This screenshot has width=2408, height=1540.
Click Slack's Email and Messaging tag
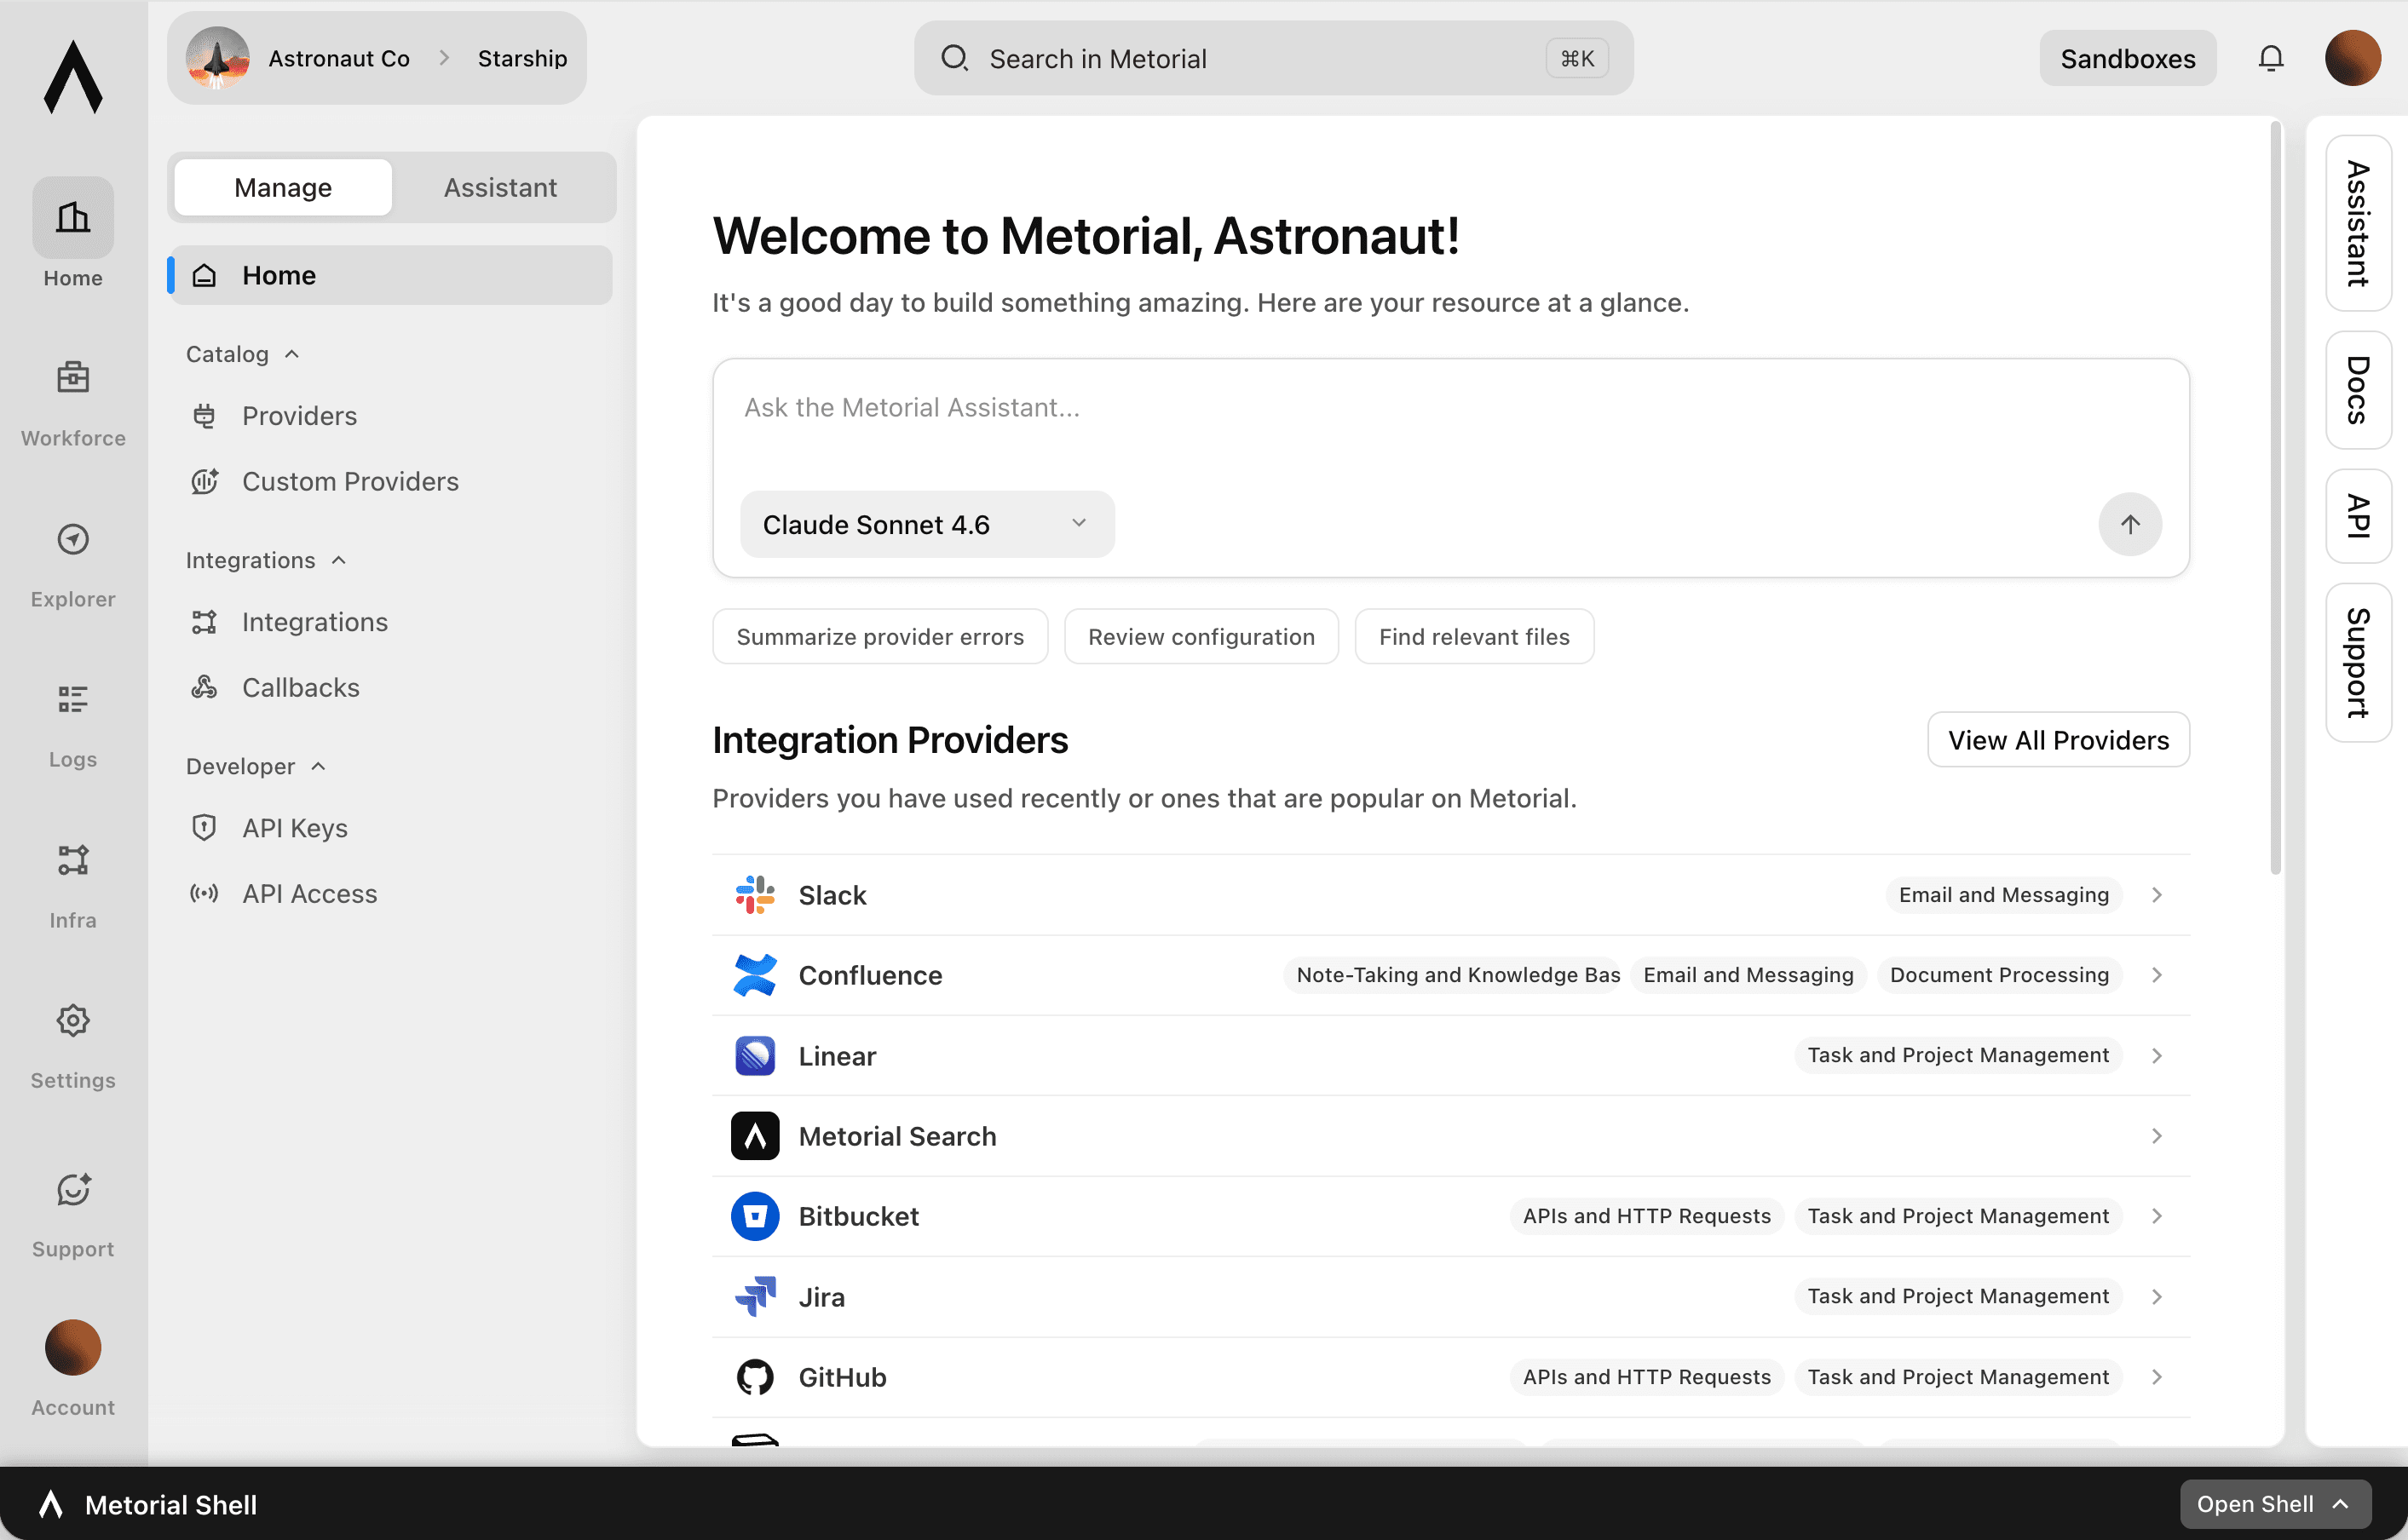[x=2004, y=895]
